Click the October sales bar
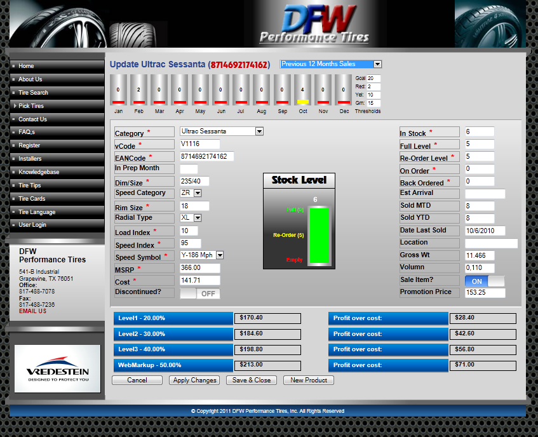Image resolution: width=538 pixels, height=437 pixels. (x=302, y=90)
